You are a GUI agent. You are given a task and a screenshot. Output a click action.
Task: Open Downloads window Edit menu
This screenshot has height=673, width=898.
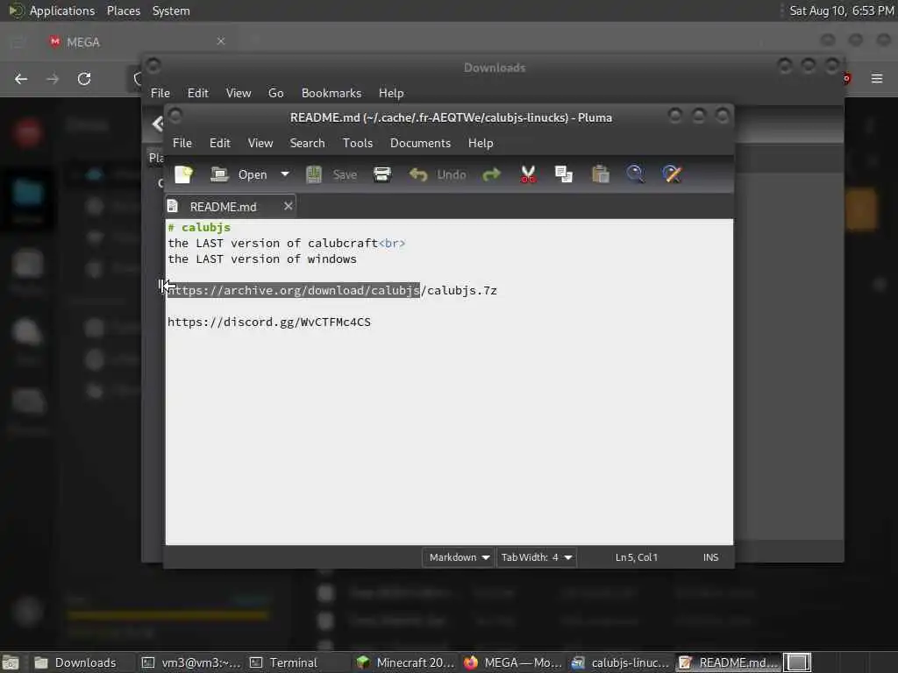tap(197, 93)
